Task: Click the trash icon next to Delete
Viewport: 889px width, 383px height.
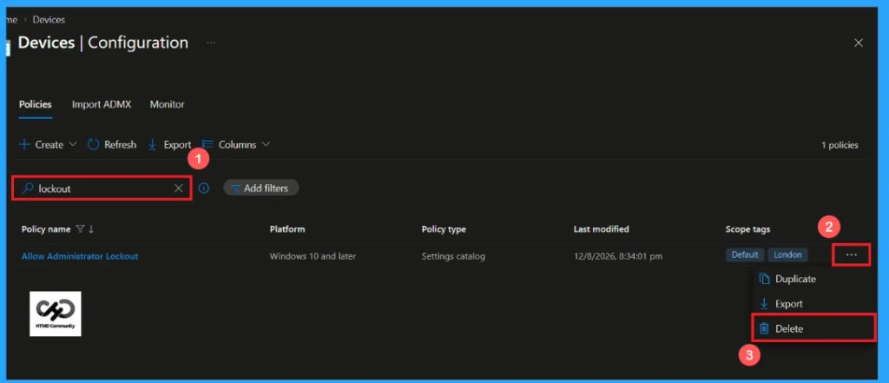Action: 764,328
